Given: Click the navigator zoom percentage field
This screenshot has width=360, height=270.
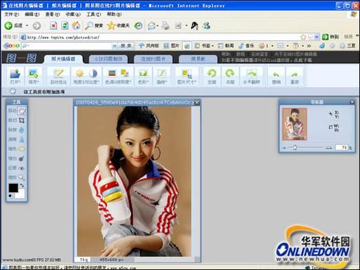Looking at the screenshot, I should 341,147.
